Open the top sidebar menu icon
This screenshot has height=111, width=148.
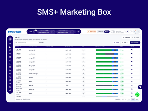point(10,39)
